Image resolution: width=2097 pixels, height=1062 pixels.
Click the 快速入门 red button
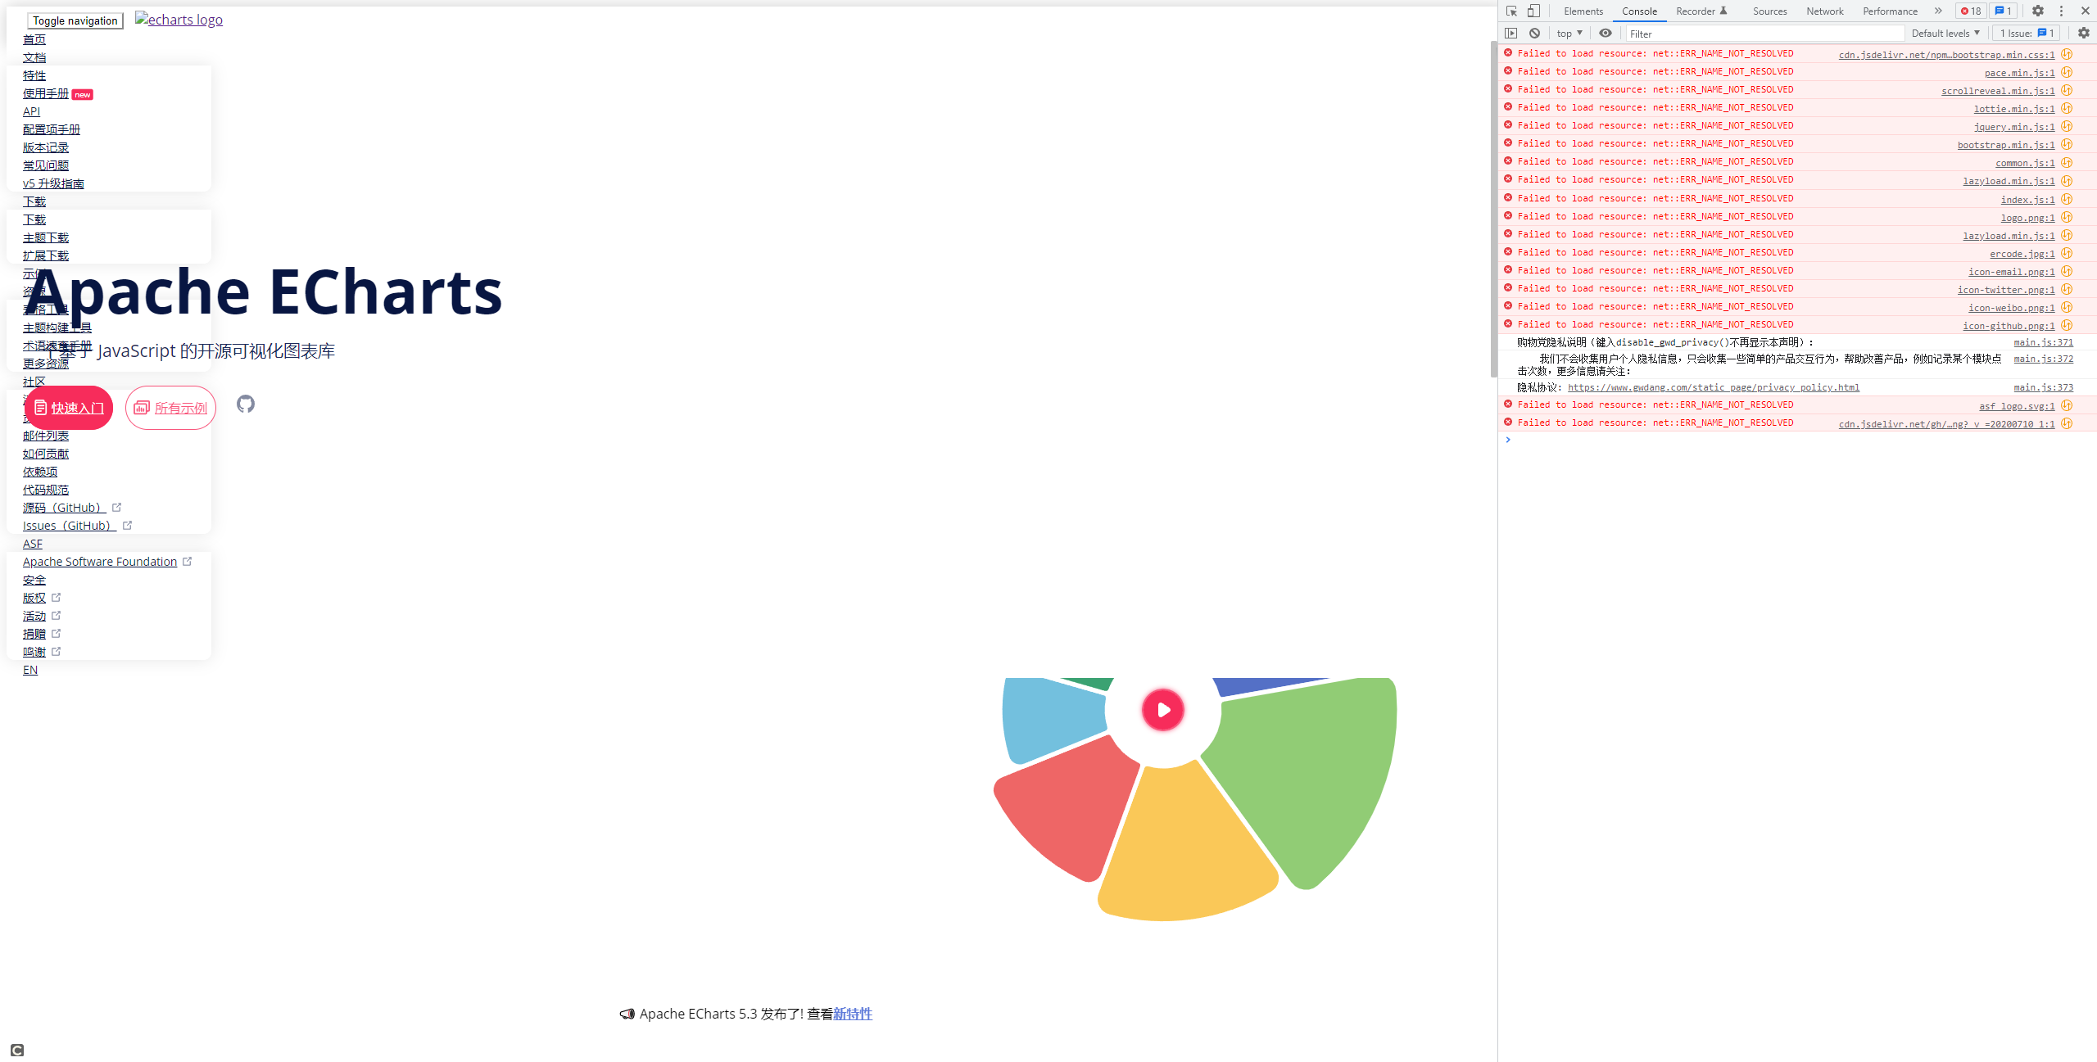69,408
